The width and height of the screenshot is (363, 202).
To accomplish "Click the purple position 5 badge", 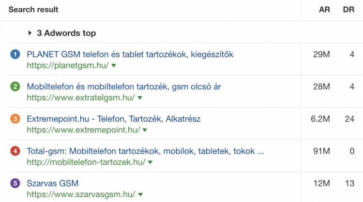I will [x=15, y=184].
